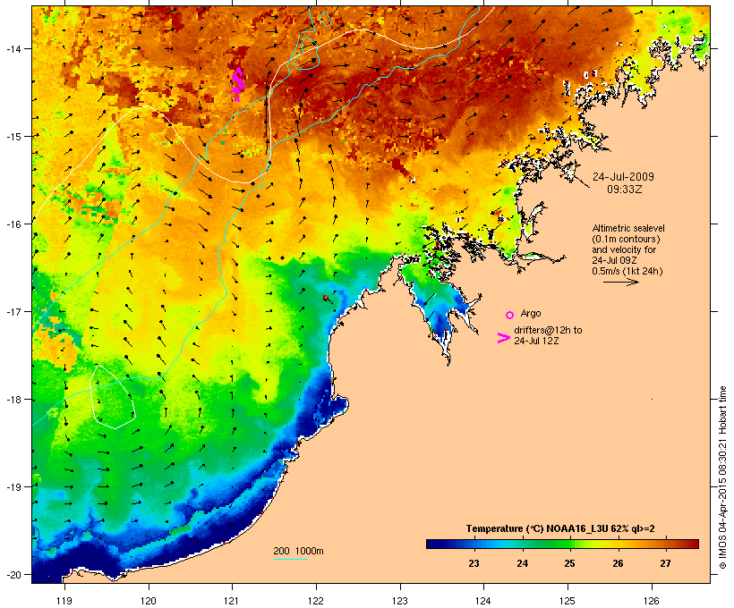Click the magenta Argo circle legend symbol

[x=510, y=316]
